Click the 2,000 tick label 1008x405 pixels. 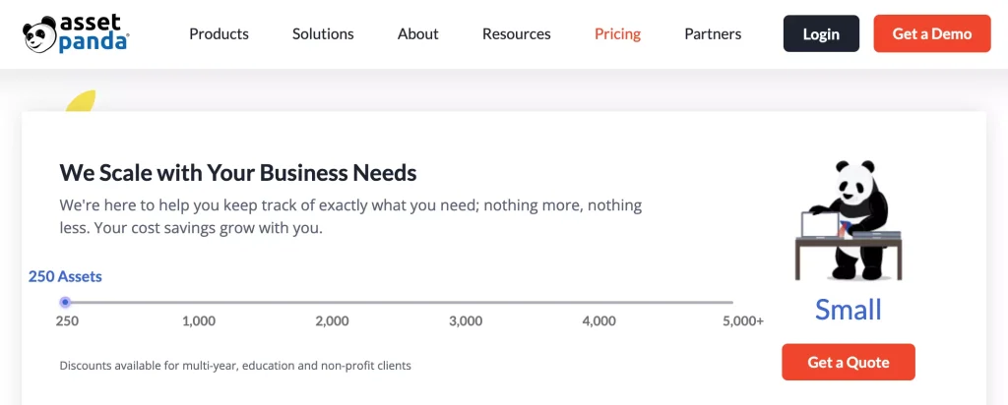333,320
